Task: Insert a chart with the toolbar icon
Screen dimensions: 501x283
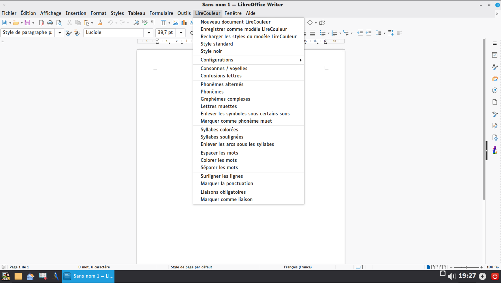Action: click(x=184, y=22)
